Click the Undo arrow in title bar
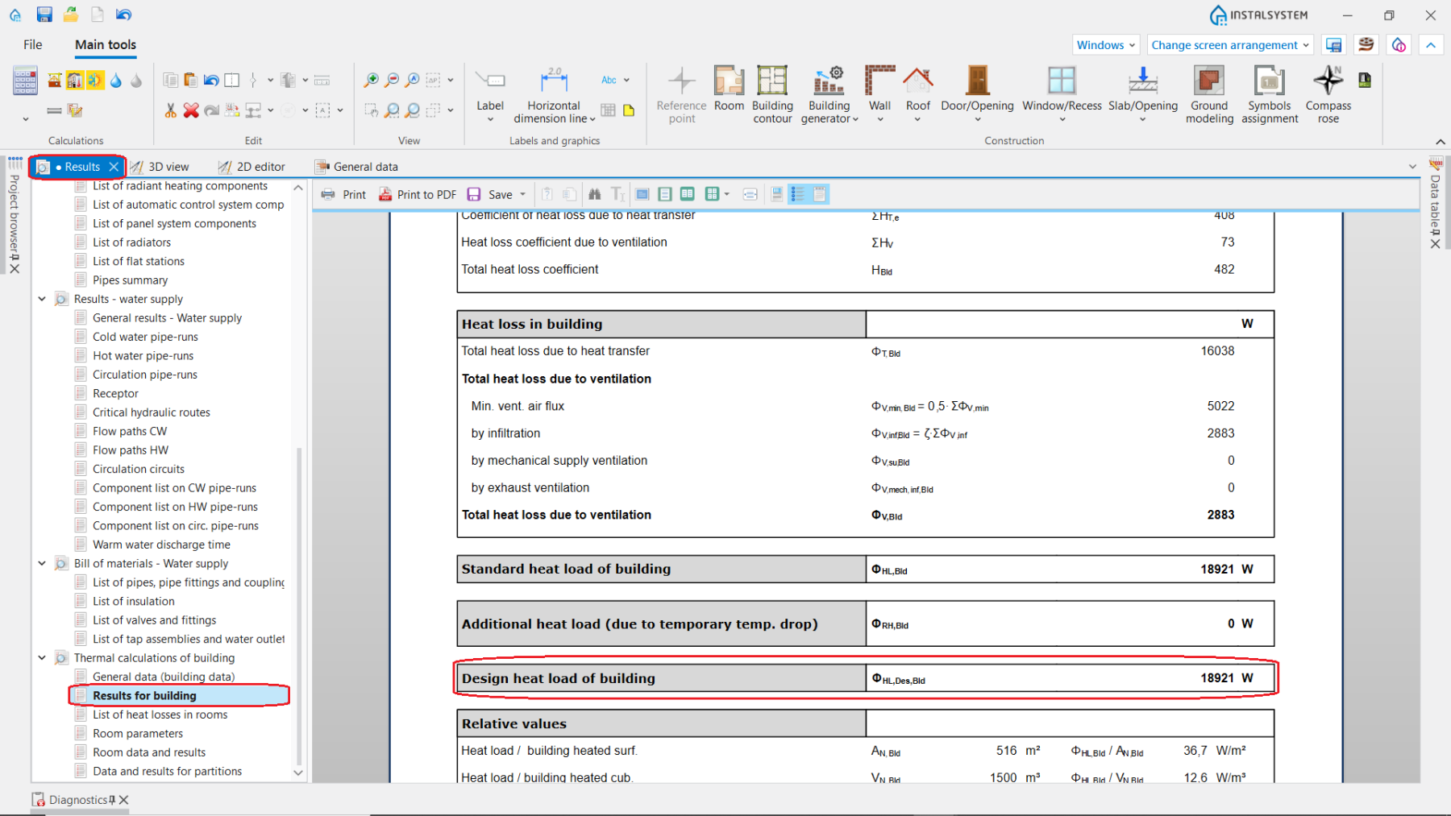The width and height of the screenshot is (1451, 816). (123, 14)
